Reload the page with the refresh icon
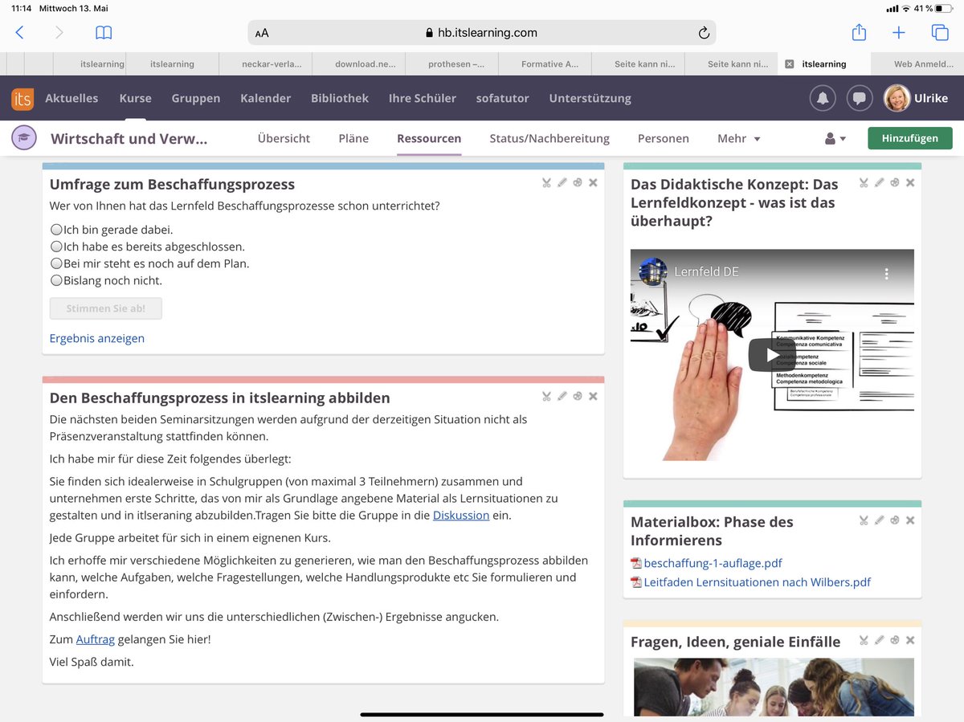964x722 pixels. click(x=704, y=33)
